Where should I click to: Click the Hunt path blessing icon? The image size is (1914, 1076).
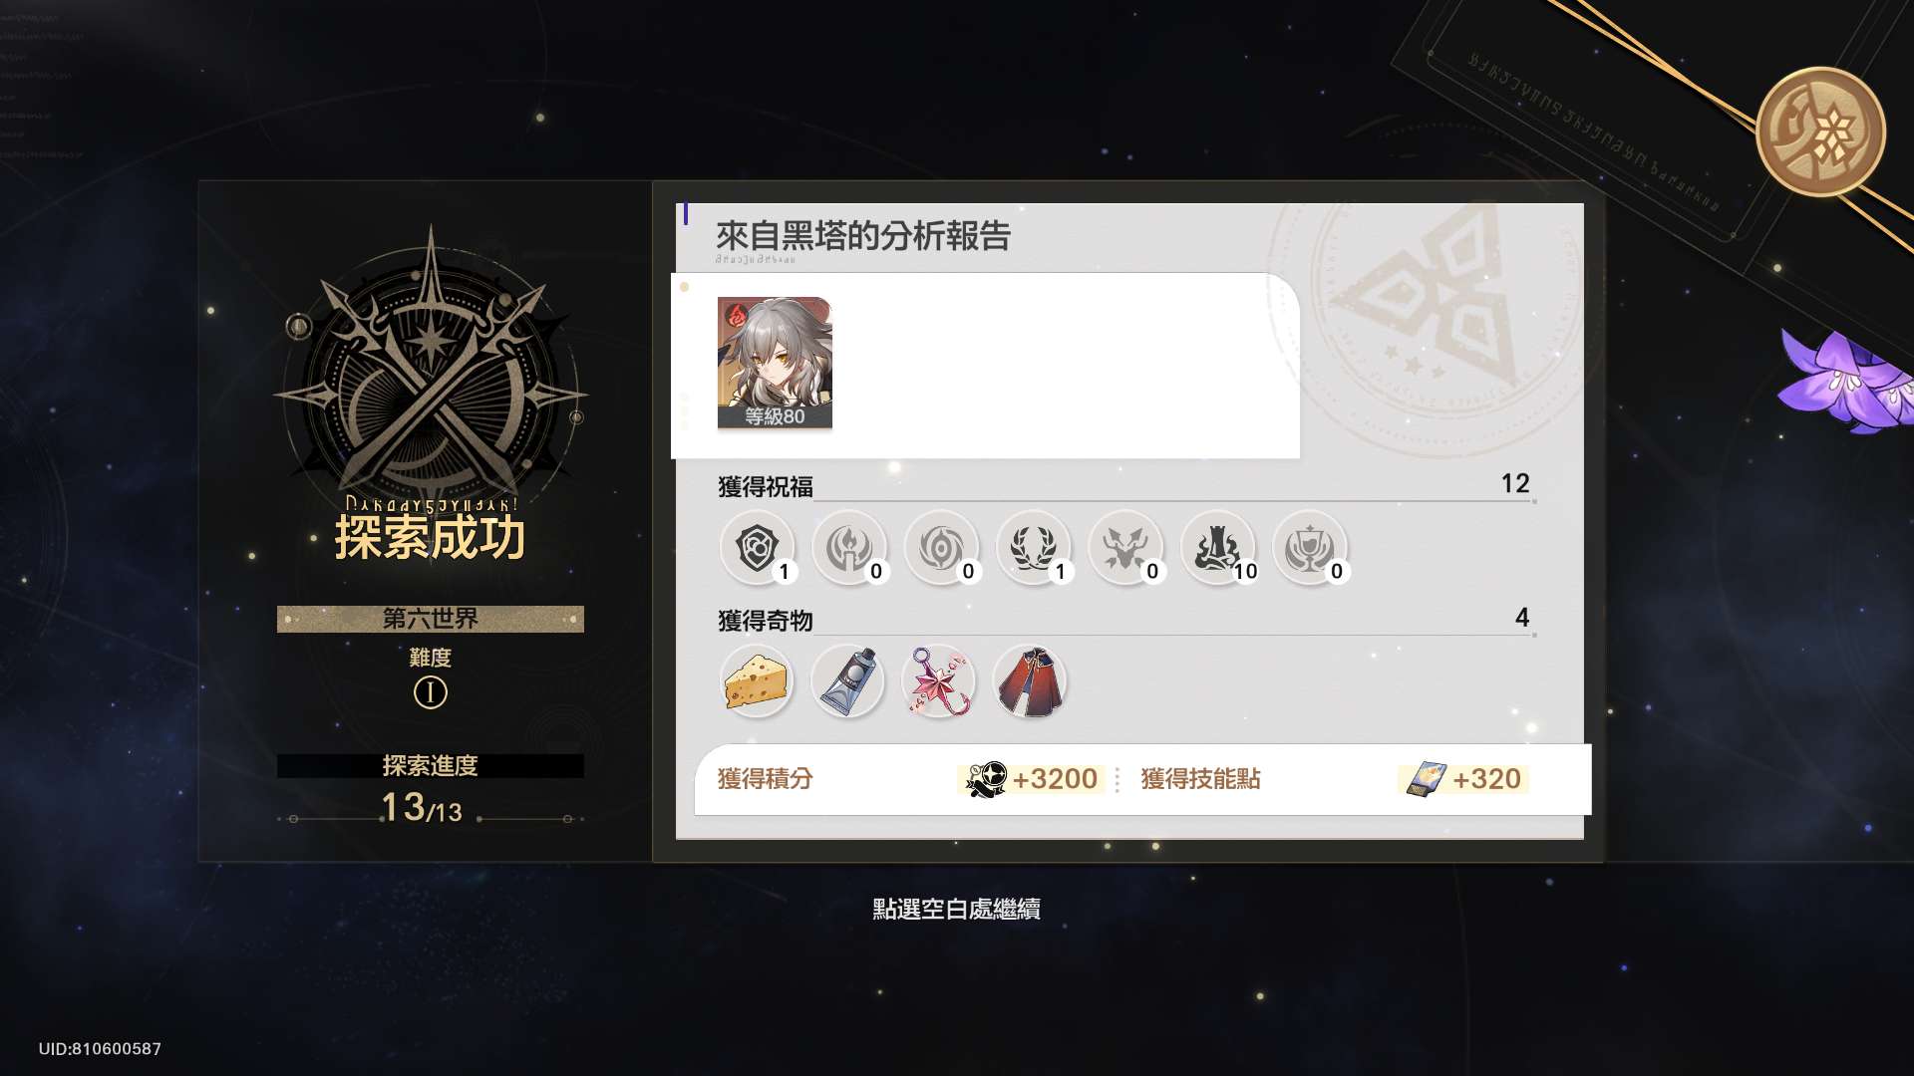pos(1125,547)
